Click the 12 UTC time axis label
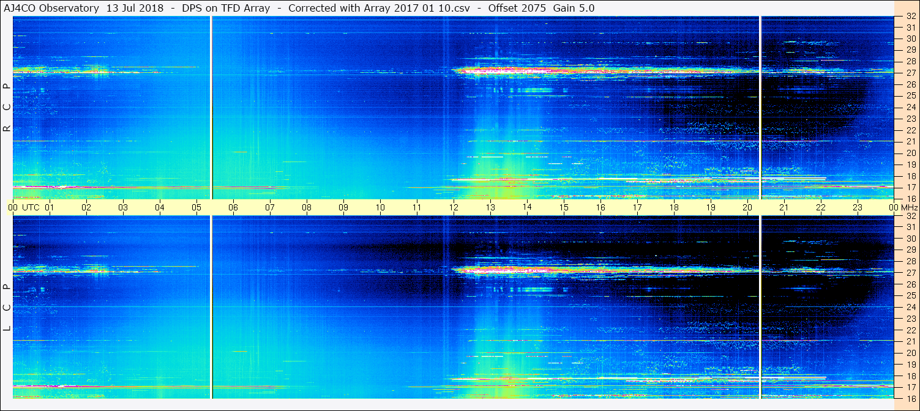 coord(454,207)
